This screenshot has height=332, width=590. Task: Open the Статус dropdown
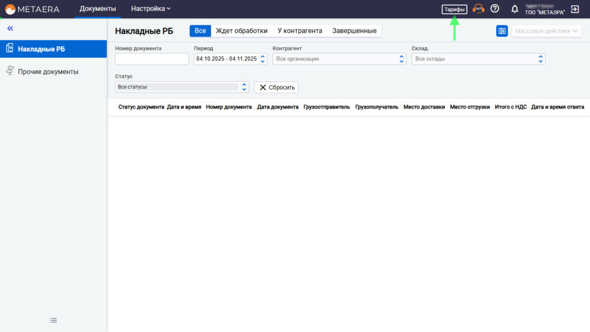pyautogui.click(x=181, y=87)
